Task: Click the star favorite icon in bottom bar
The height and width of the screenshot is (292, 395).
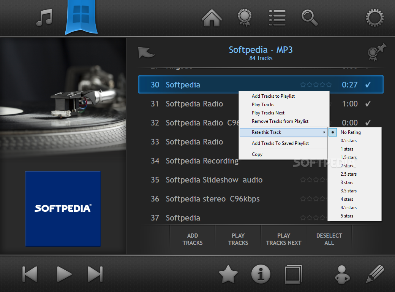Action: pos(228,274)
